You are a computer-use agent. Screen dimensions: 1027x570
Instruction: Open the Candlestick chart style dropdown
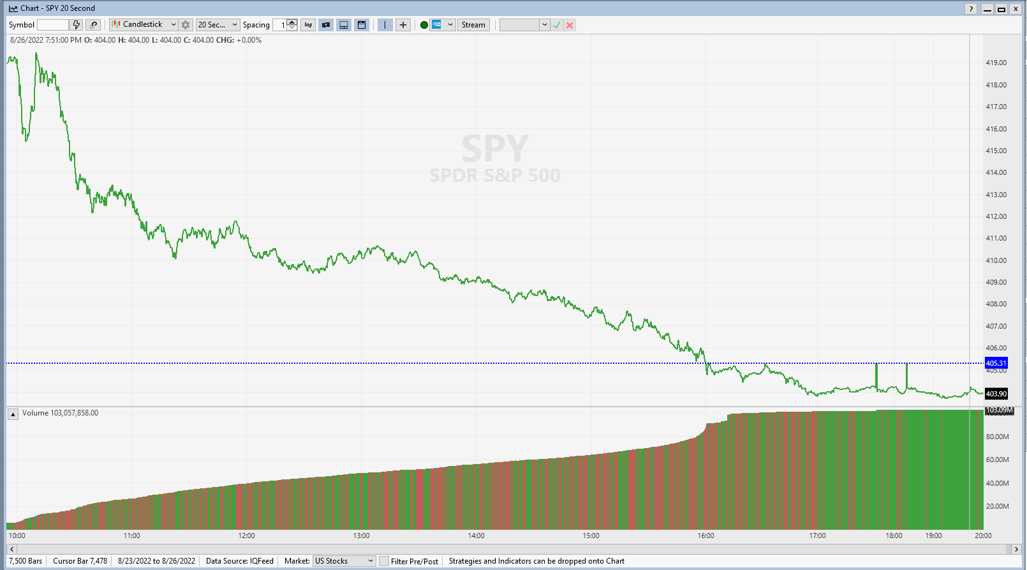[144, 24]
